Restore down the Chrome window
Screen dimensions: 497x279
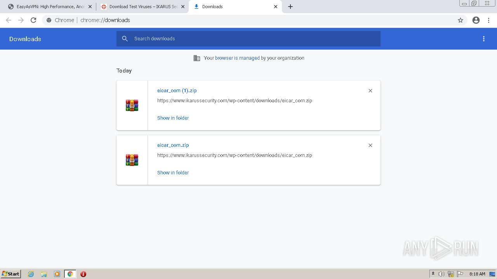[474, 3]
